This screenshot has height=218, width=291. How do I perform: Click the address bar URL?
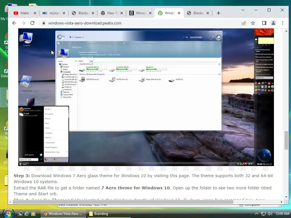(x=85, y=23)
